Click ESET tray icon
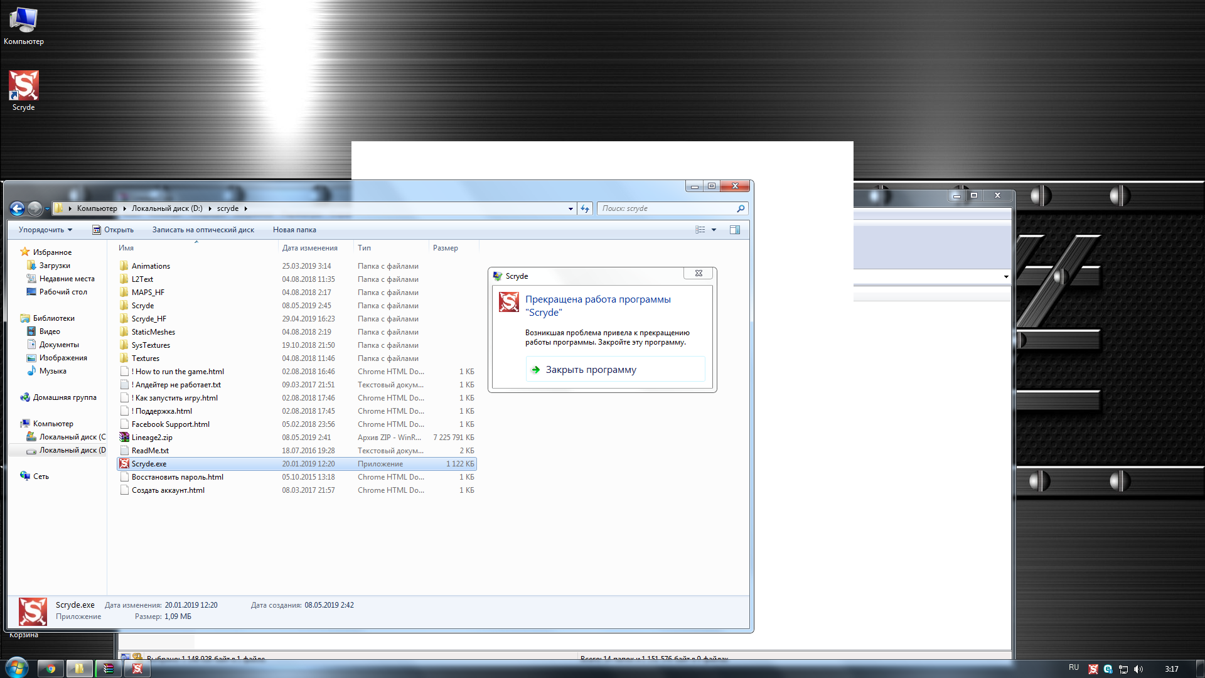The width and height of the screenshot is (1205, 678). [1108, 669]
